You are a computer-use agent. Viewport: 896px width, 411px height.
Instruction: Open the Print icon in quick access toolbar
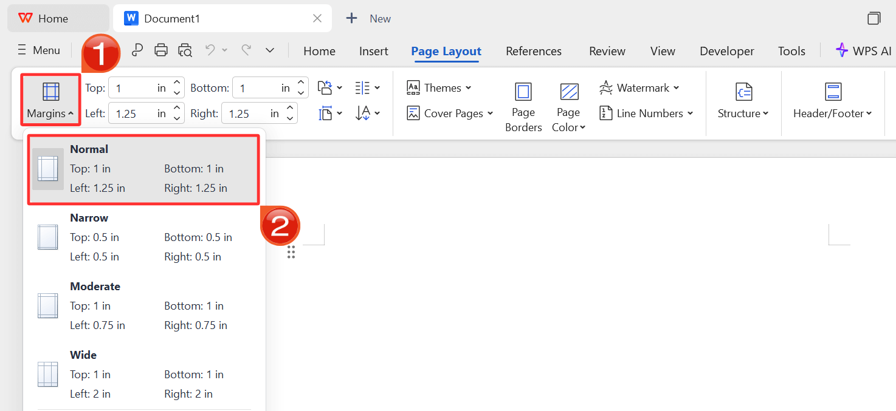(161, 50)
